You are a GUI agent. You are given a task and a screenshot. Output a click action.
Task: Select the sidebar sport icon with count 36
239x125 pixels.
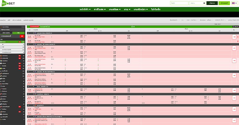pos(1,114)
